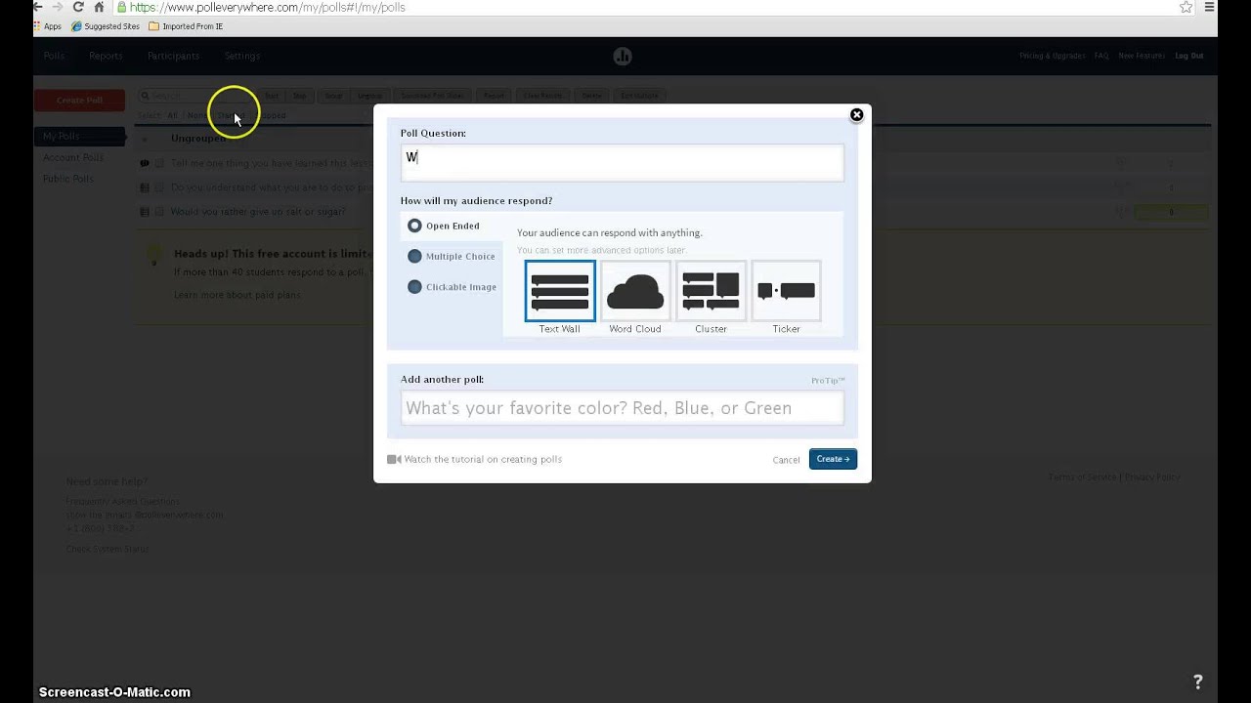Click the Log Out link
1251x703 pixels.
(1189, 56)
